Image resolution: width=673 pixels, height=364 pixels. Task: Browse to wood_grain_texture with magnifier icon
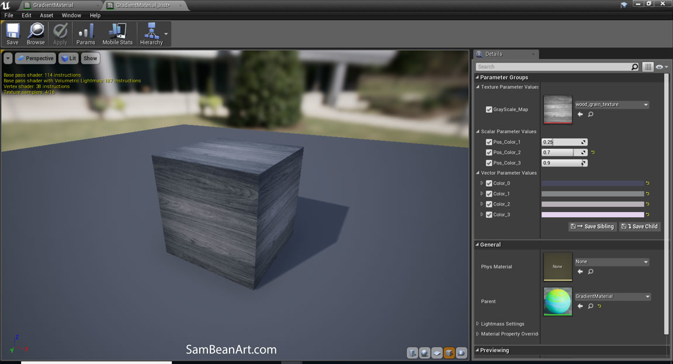(x=591, y=114)
